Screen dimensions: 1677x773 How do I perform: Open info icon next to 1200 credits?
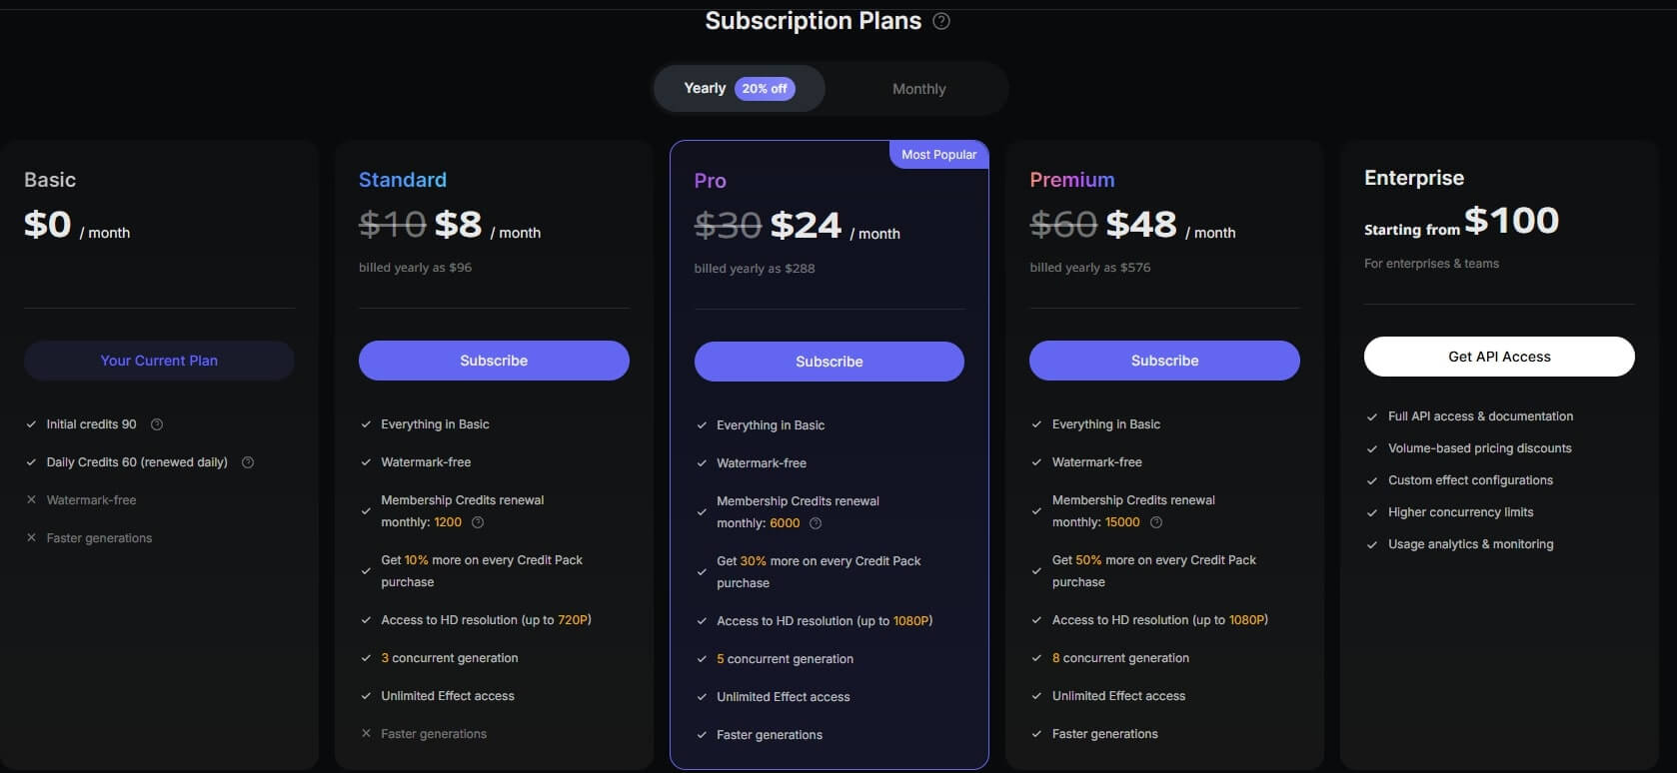478,522
